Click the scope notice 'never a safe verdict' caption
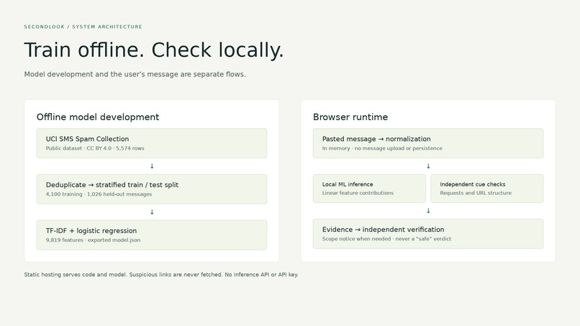 point(386,239)
